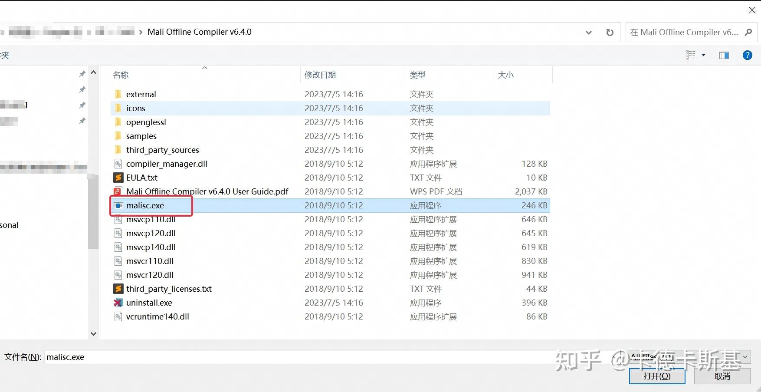Select the compiler_manager.dll file name
The width and height of the screenshot is (761, 392).
[167, 164]
